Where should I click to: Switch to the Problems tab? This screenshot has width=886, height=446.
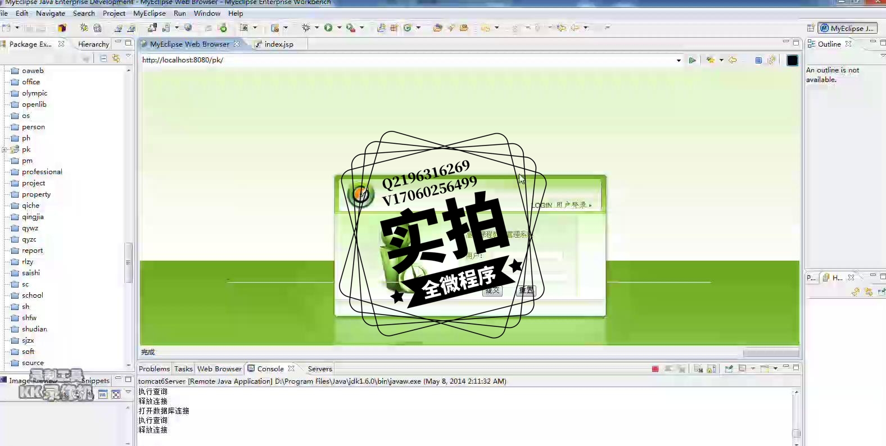point(154,369)
